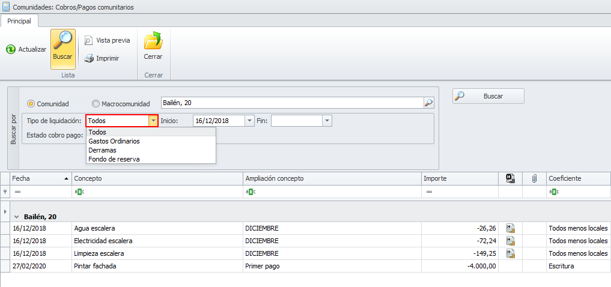
Task: Click accounting icon in Agua escalera row
Action: tap(511, 228)
